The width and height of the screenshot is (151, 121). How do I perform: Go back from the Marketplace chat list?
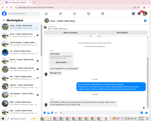click(4, 20)
